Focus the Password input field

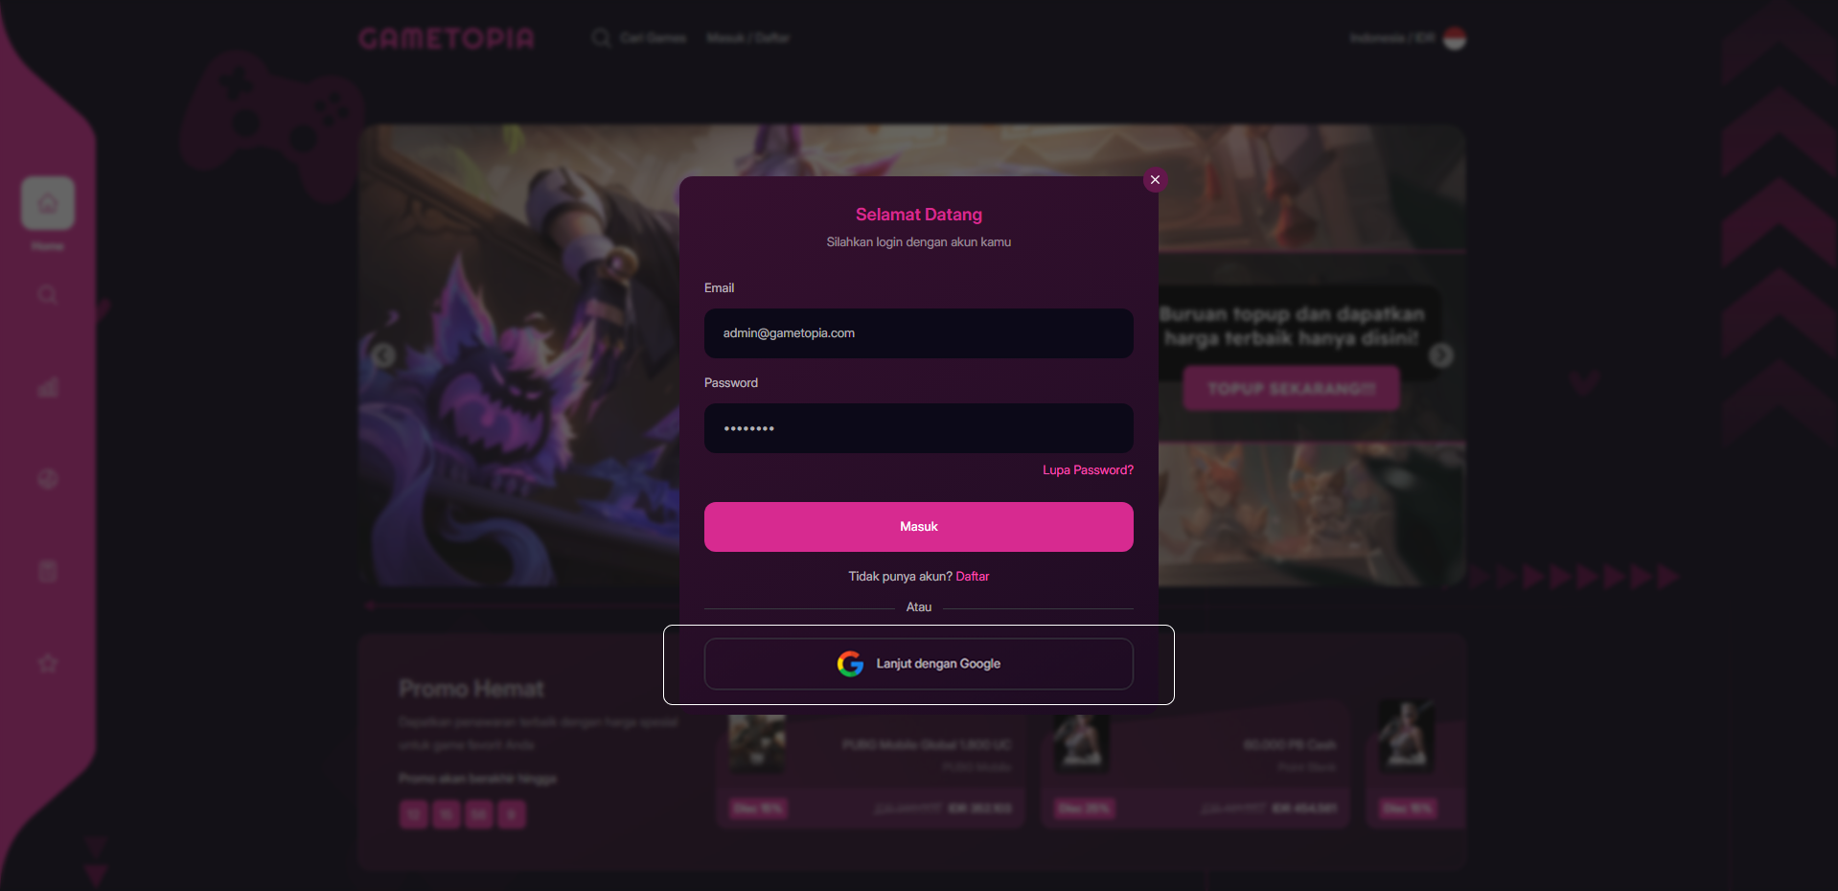[x=919, y=428]
